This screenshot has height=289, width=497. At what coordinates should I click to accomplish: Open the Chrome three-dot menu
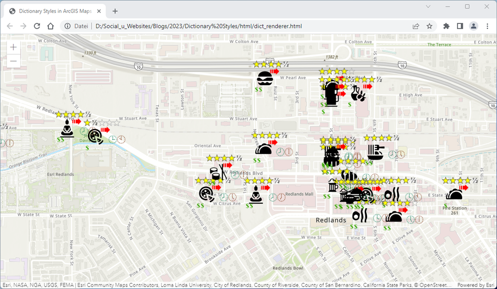(x=488, y=25)
